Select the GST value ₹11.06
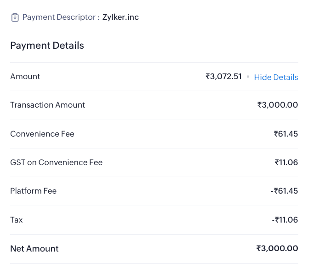The width and height of the screenshot is (319, 275). pos(286,162)
